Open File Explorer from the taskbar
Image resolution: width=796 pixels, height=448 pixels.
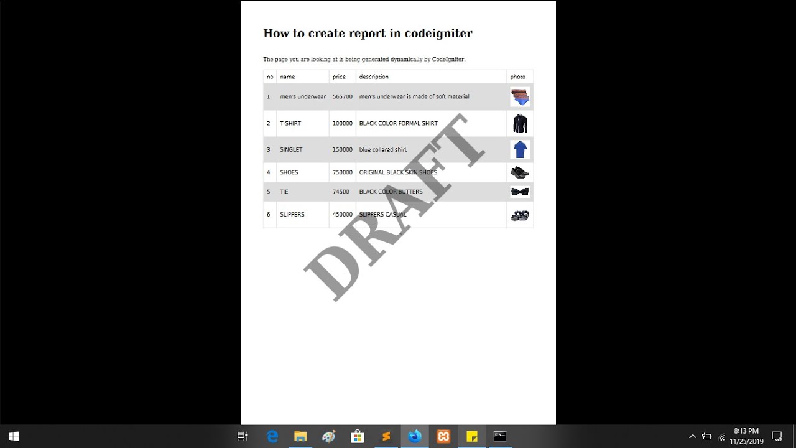(300, 436)
